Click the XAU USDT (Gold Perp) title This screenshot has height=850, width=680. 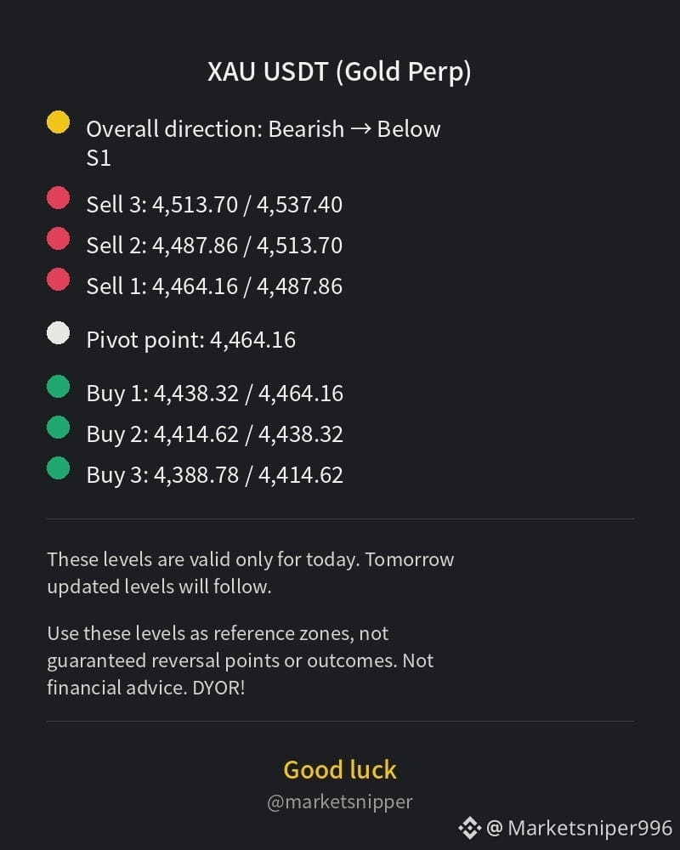[x=339, y=72]
